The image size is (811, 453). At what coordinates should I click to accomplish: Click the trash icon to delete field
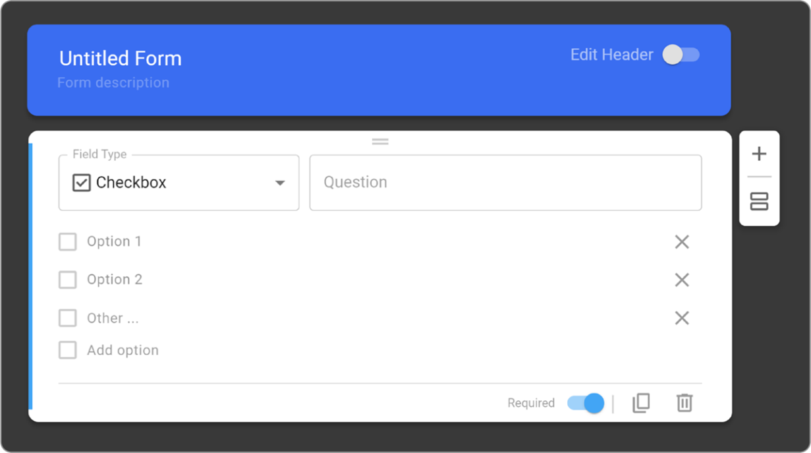click(684, 403)
